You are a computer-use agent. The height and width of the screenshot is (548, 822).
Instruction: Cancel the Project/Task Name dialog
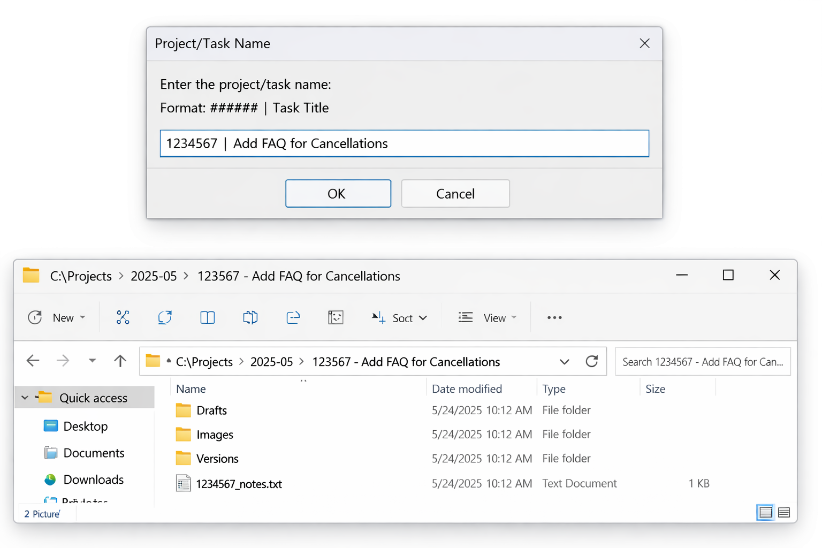click(455, 193)
